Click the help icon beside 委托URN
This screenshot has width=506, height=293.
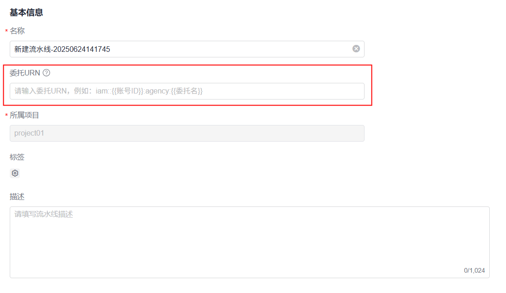[46, 73]
